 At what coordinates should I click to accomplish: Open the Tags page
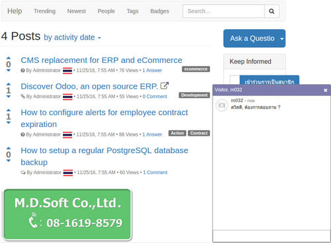(132, 11)
